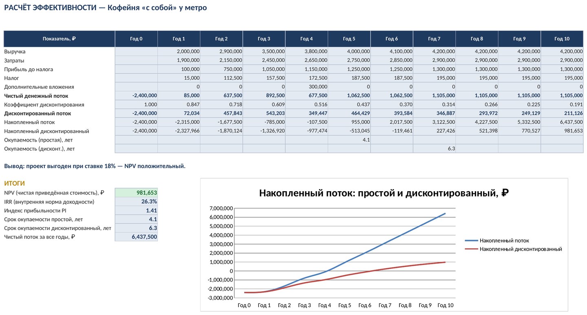587x315 pixels.
Task: Click the 'Накопленный поток' row label in table
Action: click(x=29, y=122)
